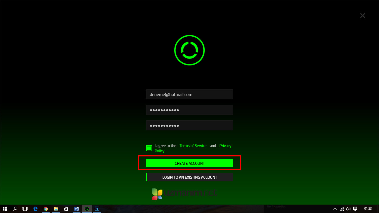
Task: Open the Windows Start menu
Action: tap(5, 209)
